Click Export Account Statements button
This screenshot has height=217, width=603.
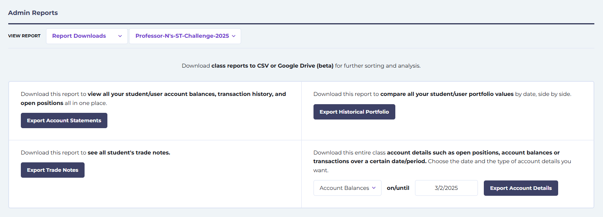point(64,120)
